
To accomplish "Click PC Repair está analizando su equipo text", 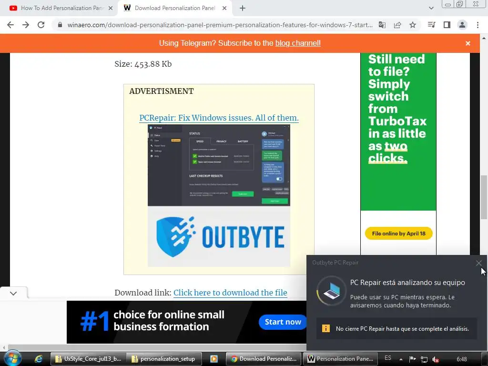I will point(407,282).
